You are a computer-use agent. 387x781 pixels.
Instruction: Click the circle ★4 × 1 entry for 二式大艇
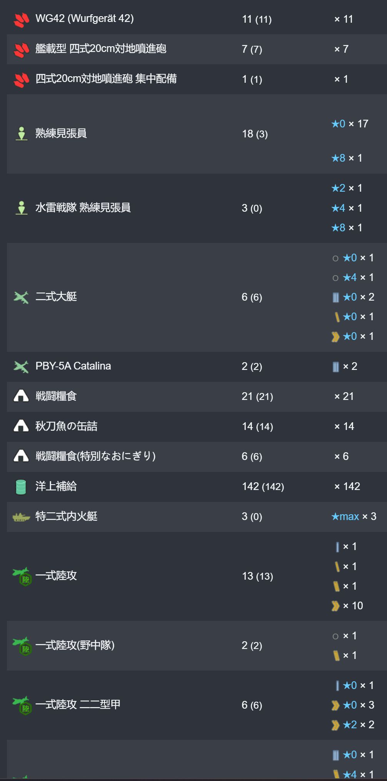pyautogui.click(x=353, y=278)
